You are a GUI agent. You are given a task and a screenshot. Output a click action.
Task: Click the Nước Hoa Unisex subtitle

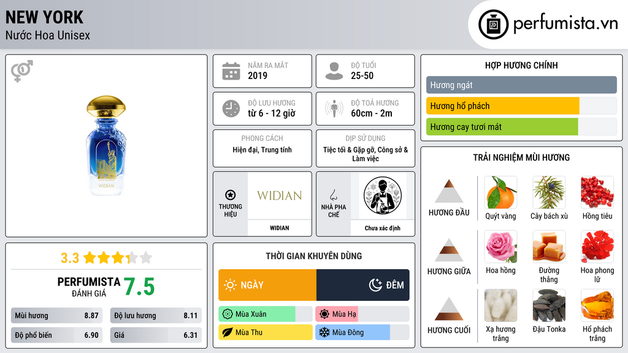pos(48,35)
